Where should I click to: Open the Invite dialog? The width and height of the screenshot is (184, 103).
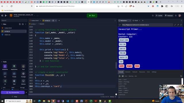click(x=159, y=15)
